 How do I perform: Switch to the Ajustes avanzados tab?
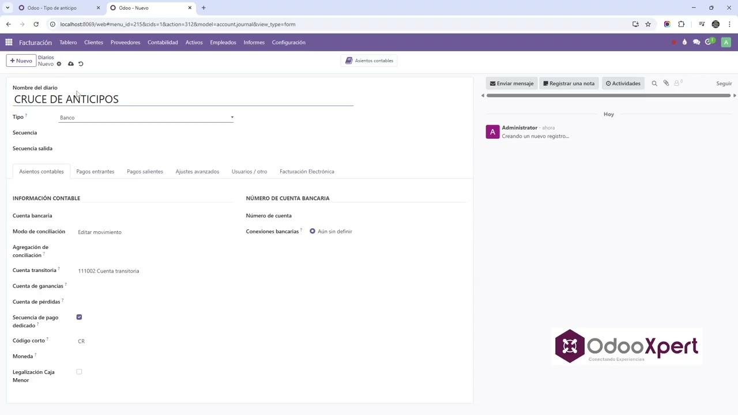tap(197, 171)
